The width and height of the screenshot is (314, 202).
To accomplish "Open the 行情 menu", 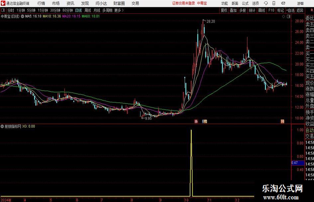I will [41, 3].
